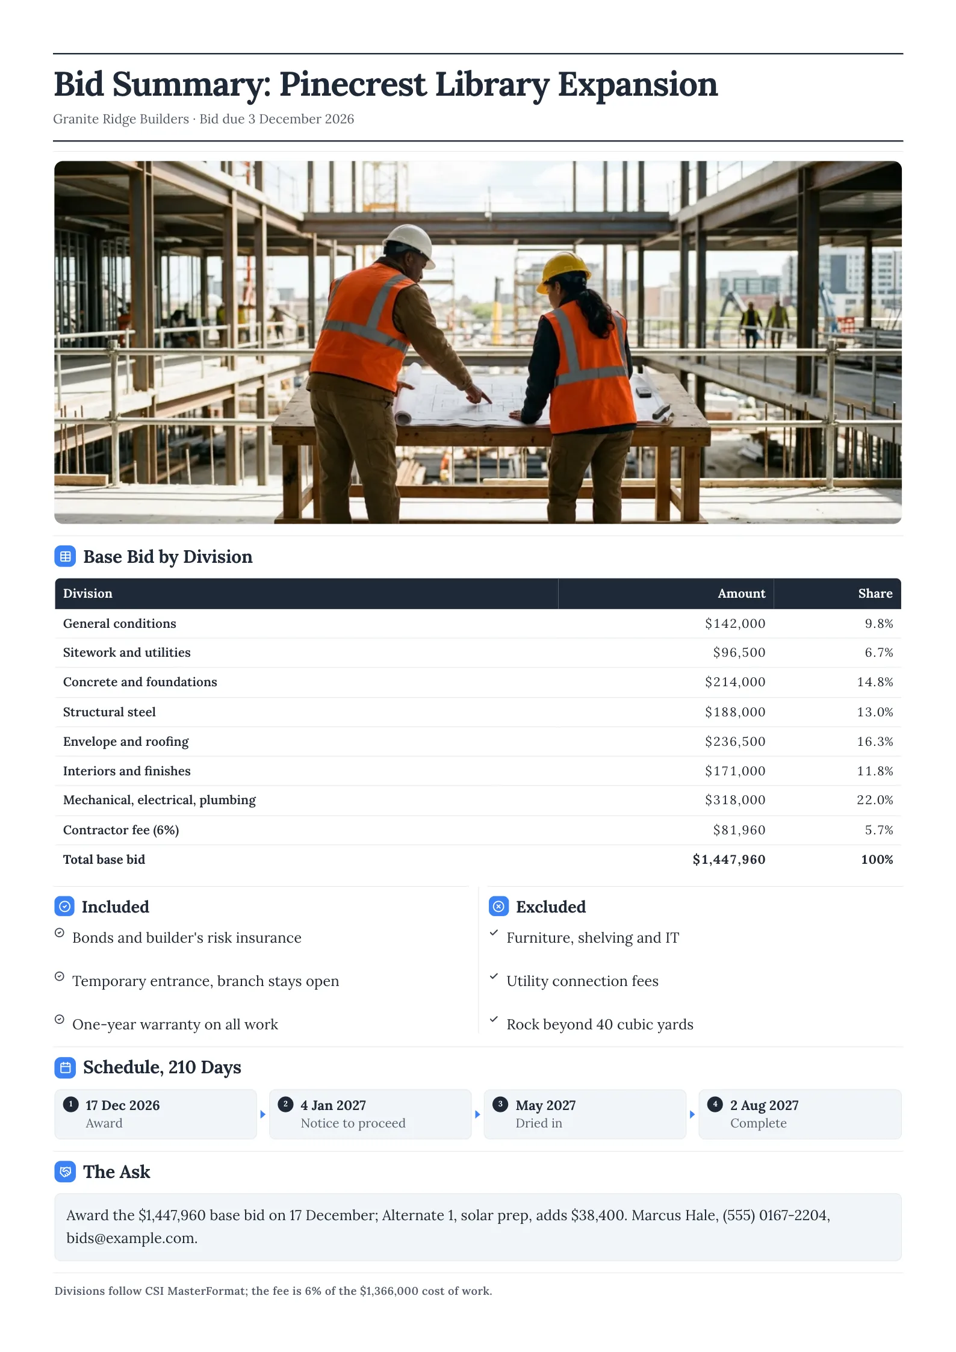The height and width of the screenshot is (1352, 956).
Task: Click the construction site photo
Action: [478, 342]
